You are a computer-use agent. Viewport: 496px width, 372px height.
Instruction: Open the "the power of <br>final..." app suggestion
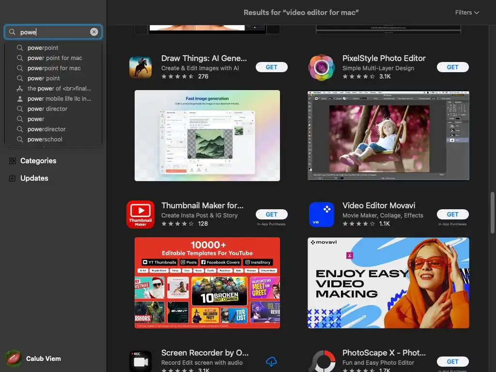pos(53,89)
